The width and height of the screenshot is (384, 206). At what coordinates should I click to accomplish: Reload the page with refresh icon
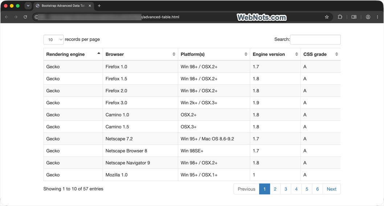25,17
